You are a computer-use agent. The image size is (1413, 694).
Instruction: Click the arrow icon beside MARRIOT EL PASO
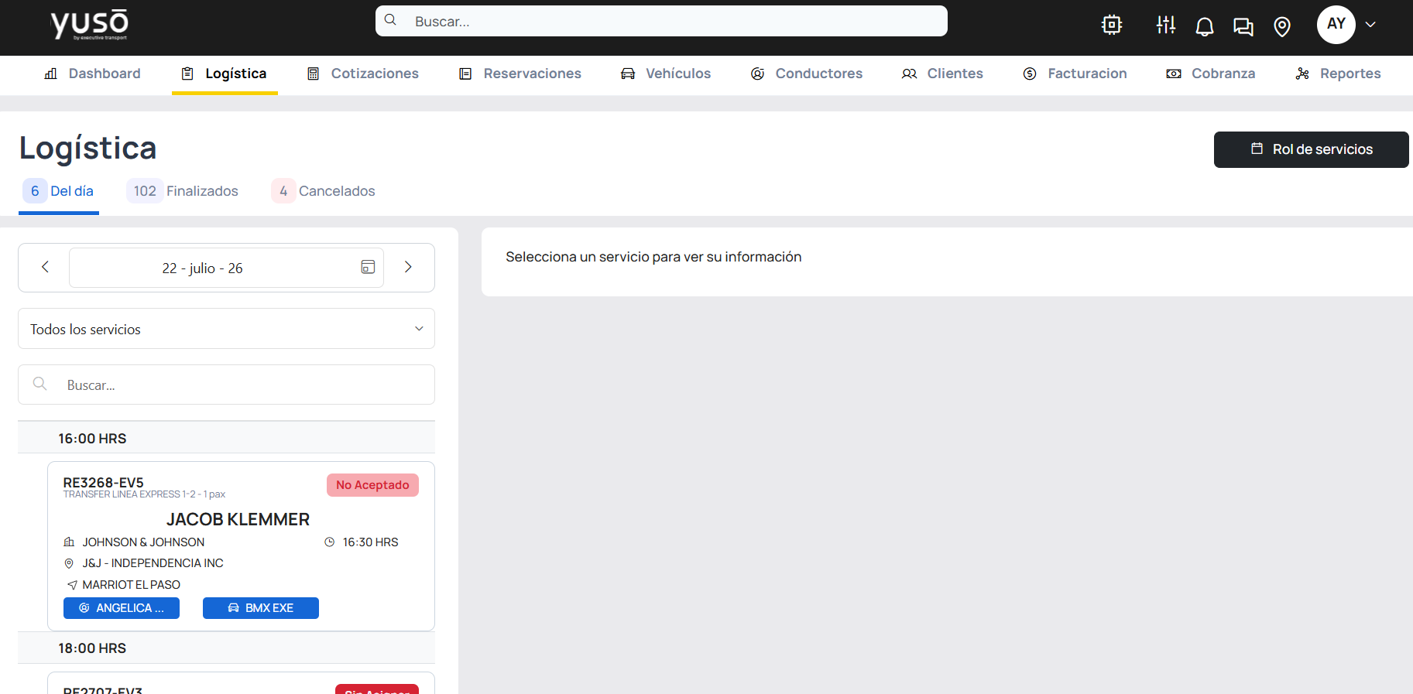click(x=72, y=585)
